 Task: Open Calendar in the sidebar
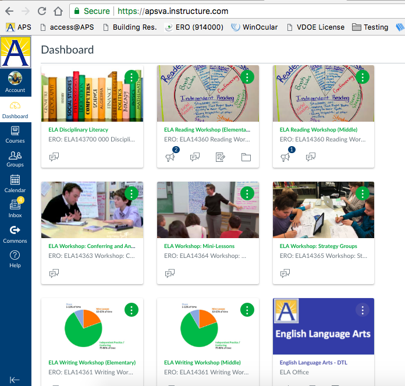(15, 184)
